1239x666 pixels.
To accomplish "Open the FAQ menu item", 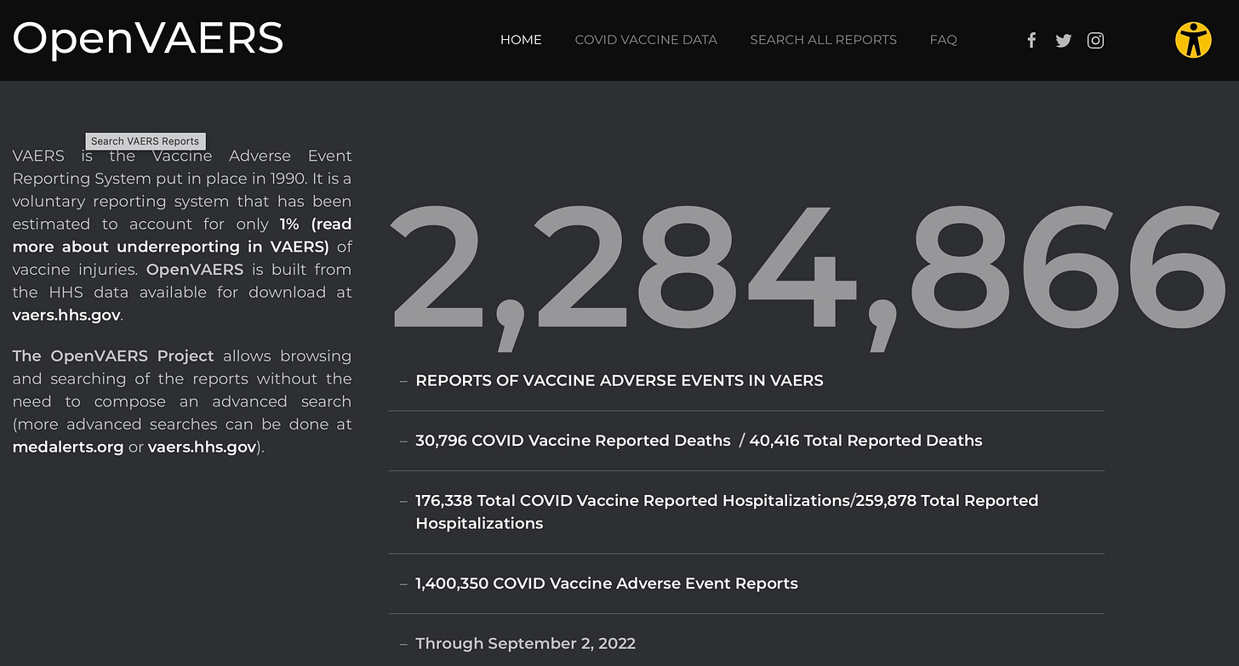I will tap(943, 40).
